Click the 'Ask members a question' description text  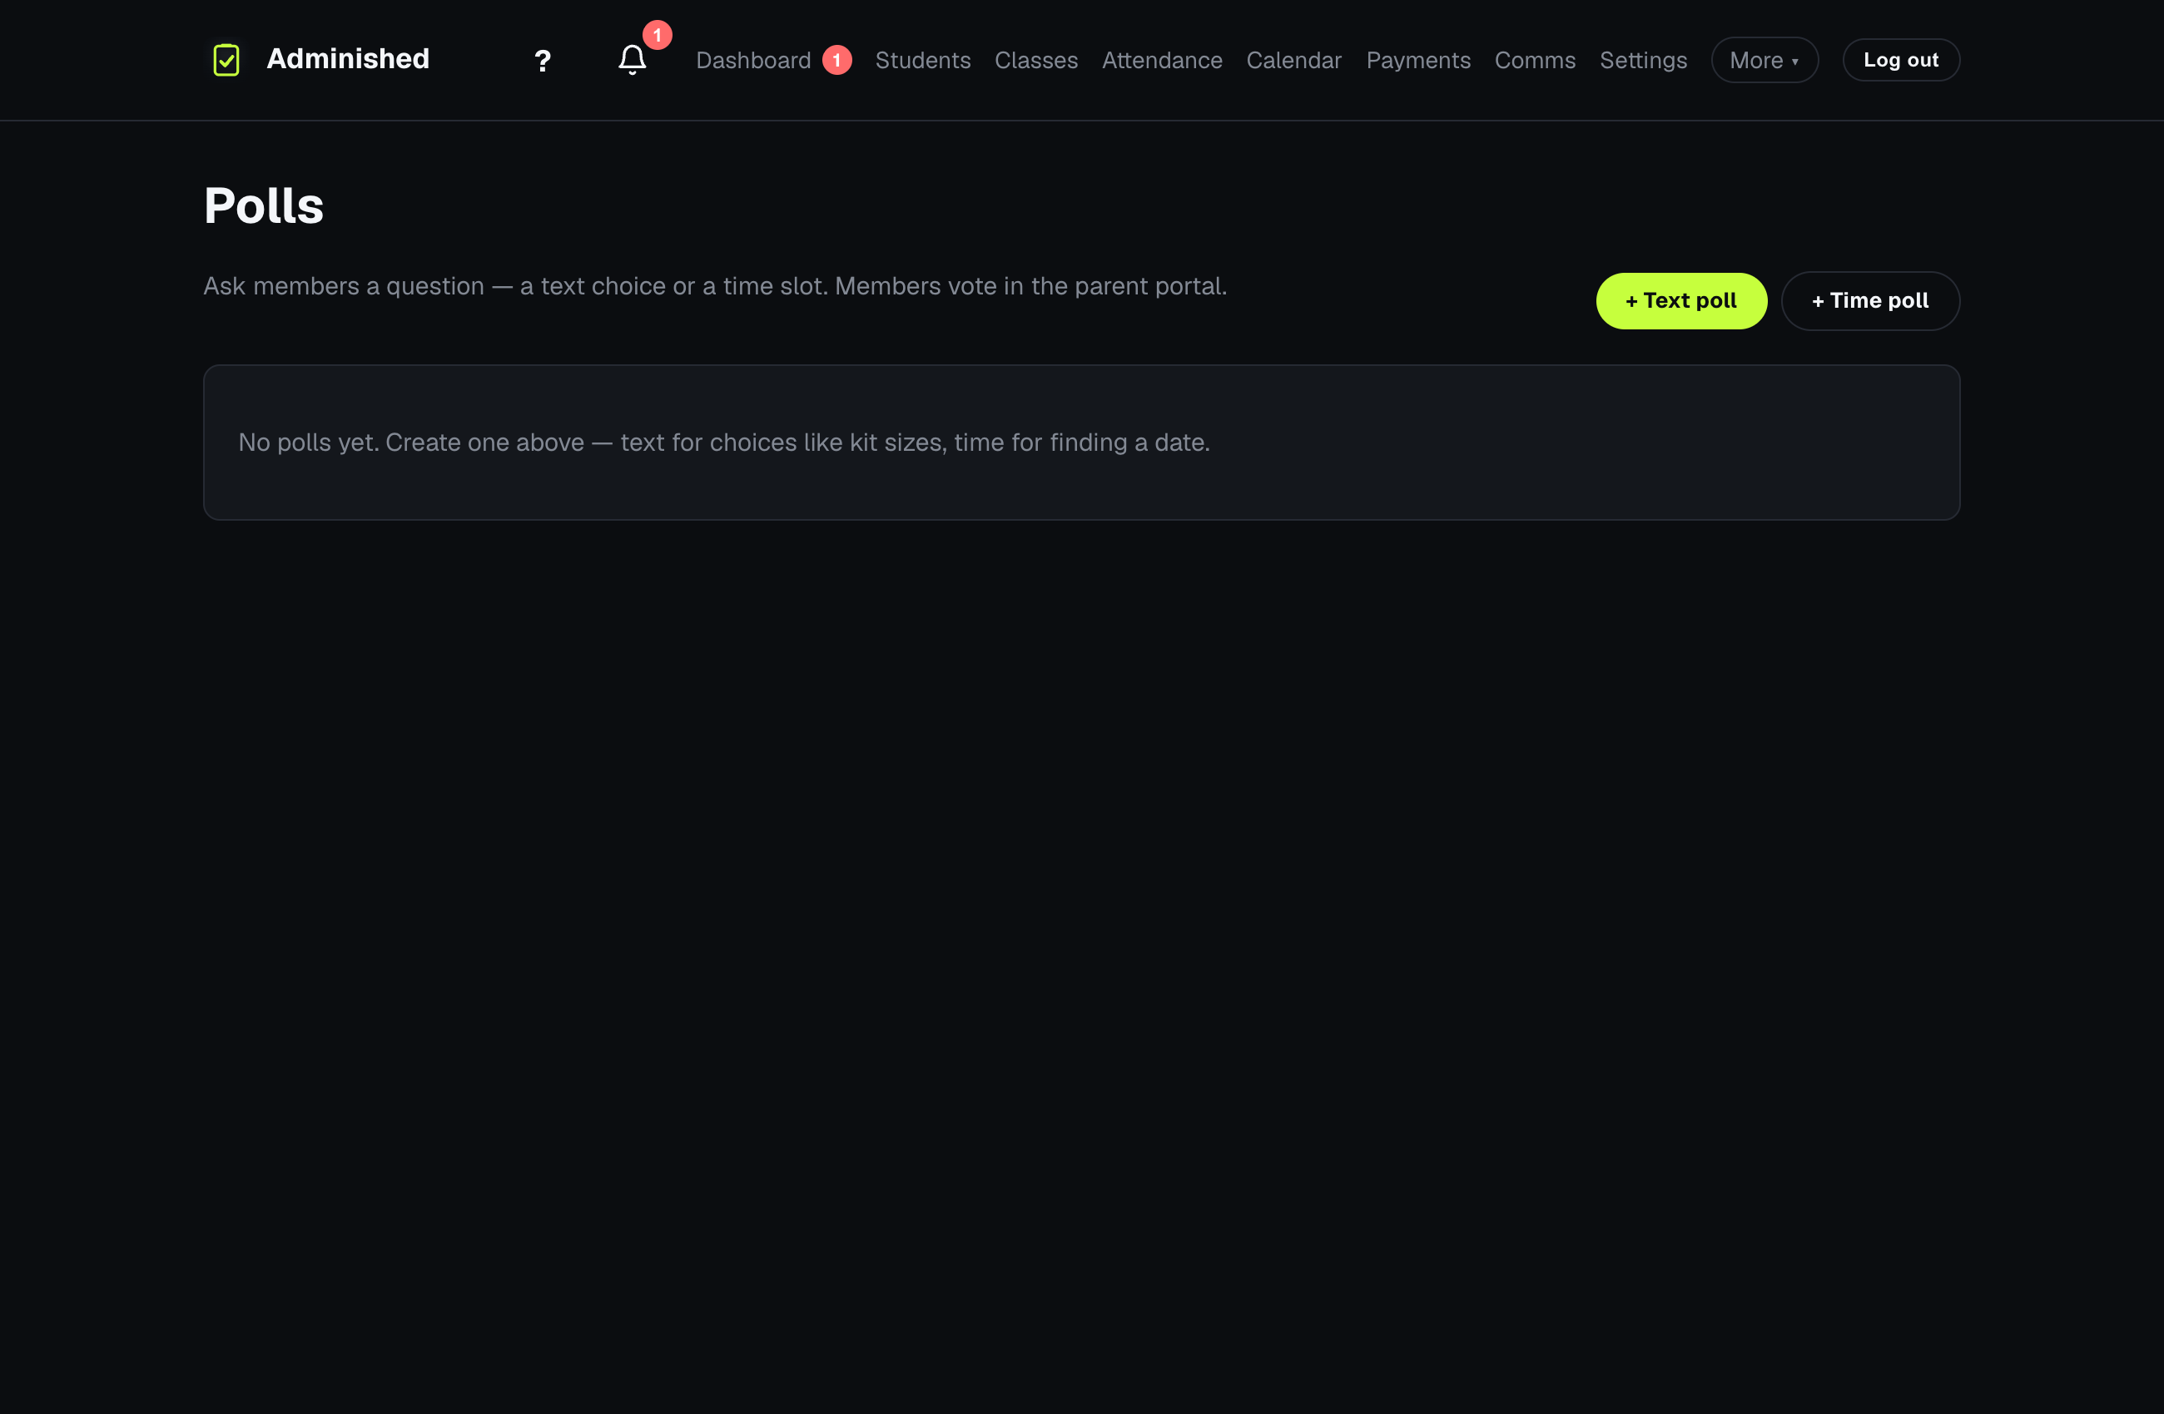[x=715, y=286]
